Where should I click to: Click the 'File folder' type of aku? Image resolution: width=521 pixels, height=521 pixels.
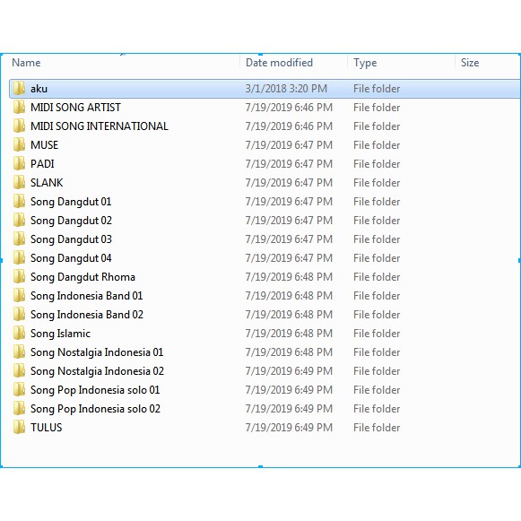point(377,89)
